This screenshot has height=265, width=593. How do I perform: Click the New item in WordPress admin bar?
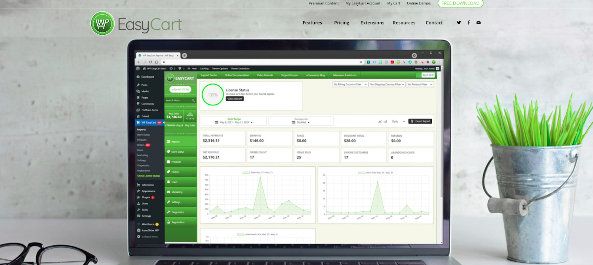click(192, 68)
